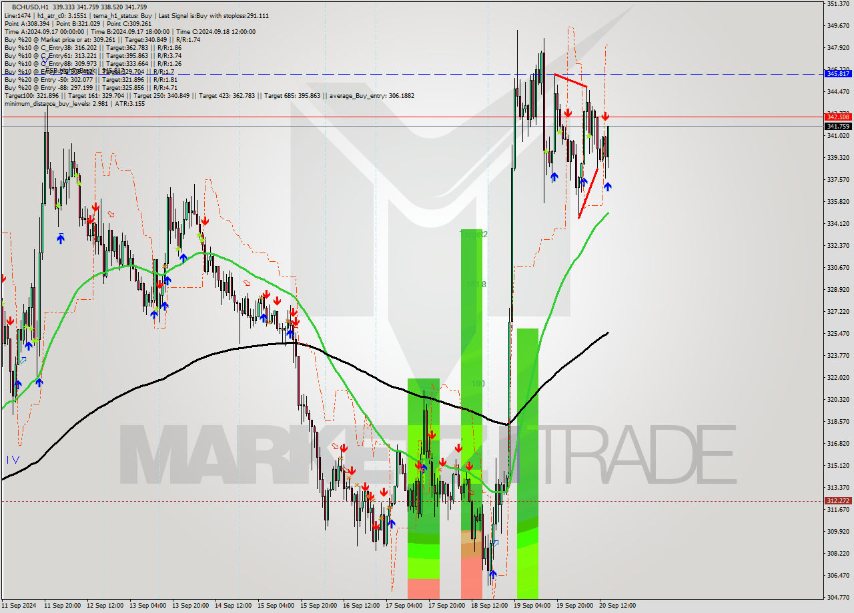Select the red 342.508 price label
The image size is (854, 613).
(x=838, y=117)
